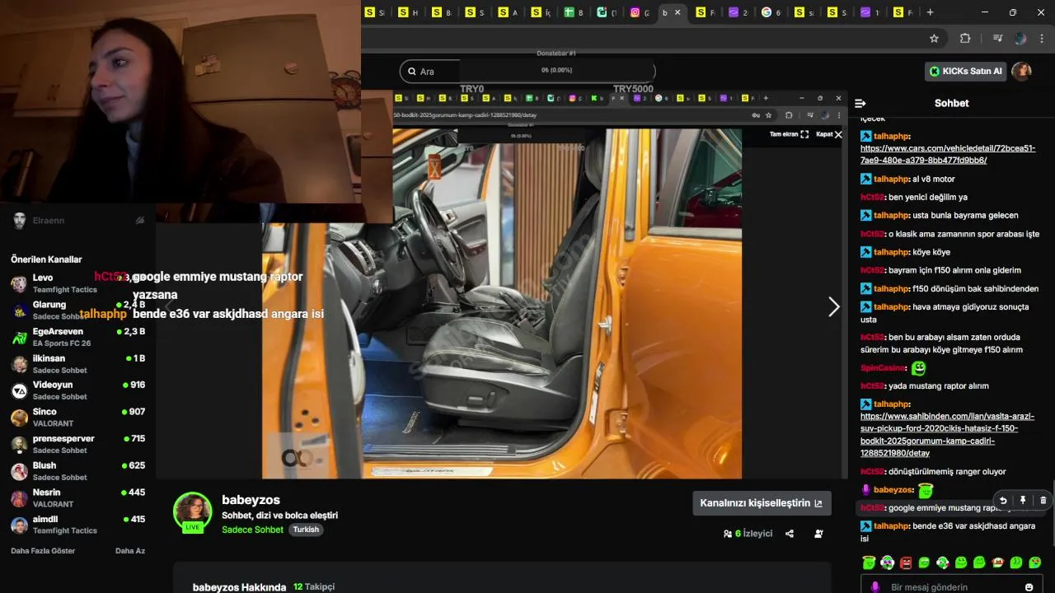Open the Chrome profile avatar
The image size is (1055, 593).
(1020, 38)
